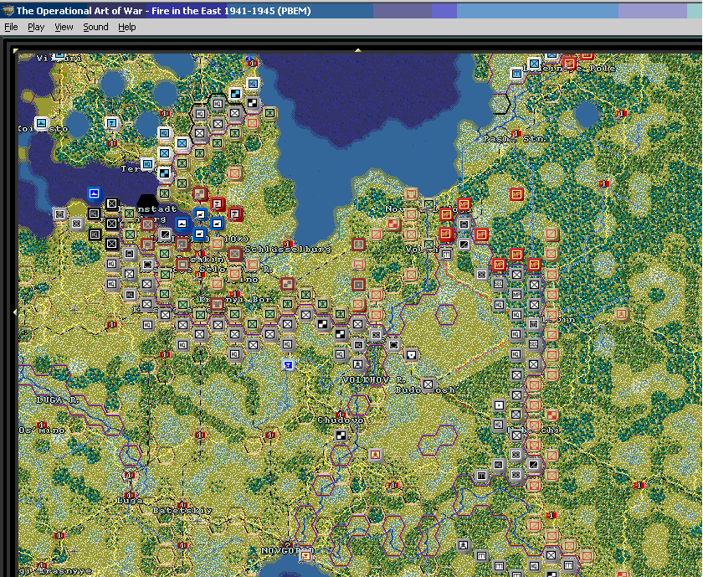Open the View menu
The width and height of the screenshot is (703, 577).
coord(64,27)
